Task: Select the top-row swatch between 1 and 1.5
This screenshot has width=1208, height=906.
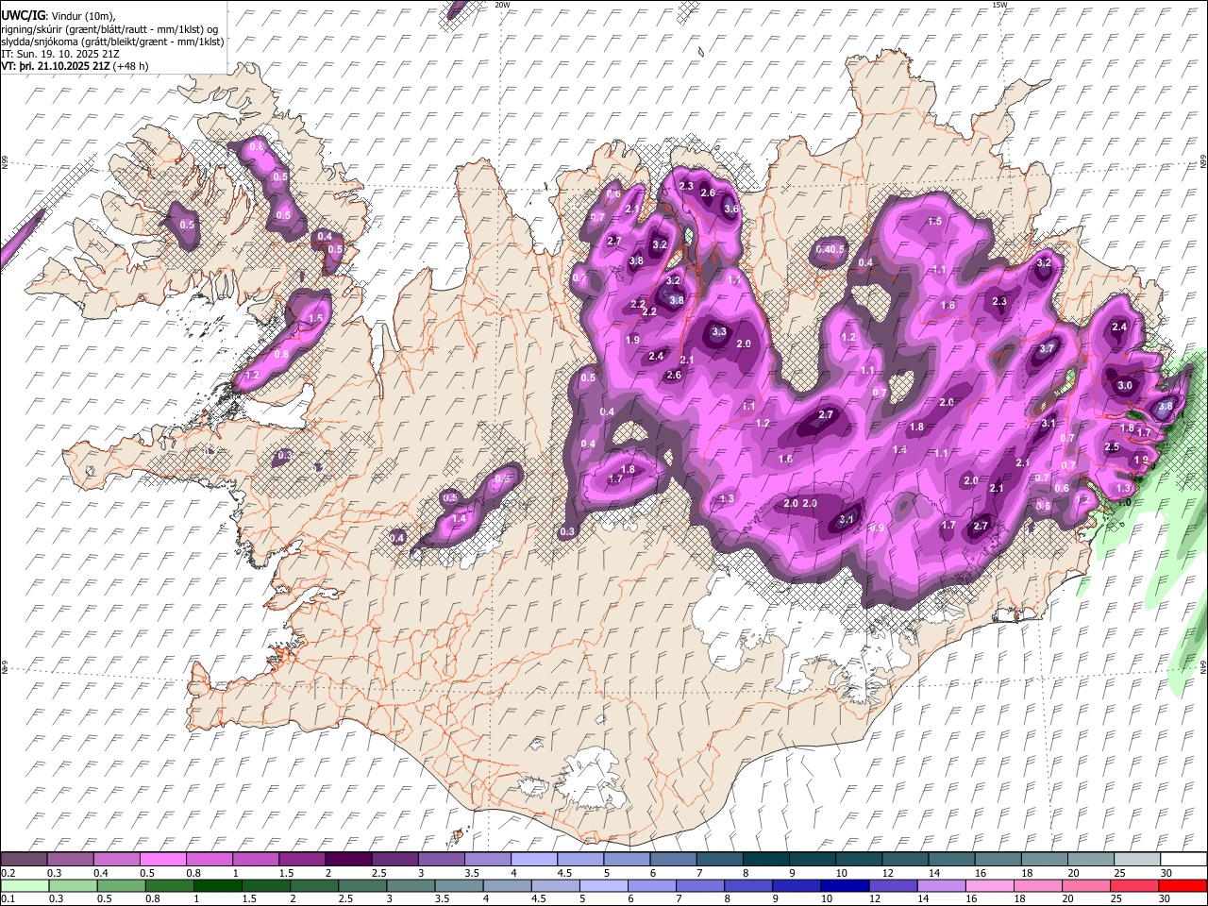Action: (x=256, y=859)
